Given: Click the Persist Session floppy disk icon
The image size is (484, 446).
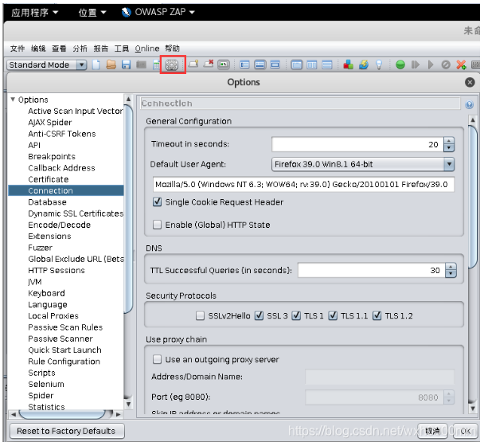Looking at the screenshot, I should point(127,65).
